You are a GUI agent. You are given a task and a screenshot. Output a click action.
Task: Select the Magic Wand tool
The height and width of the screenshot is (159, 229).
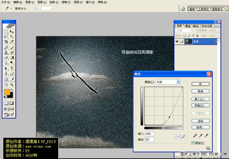[x=12, y=37]
